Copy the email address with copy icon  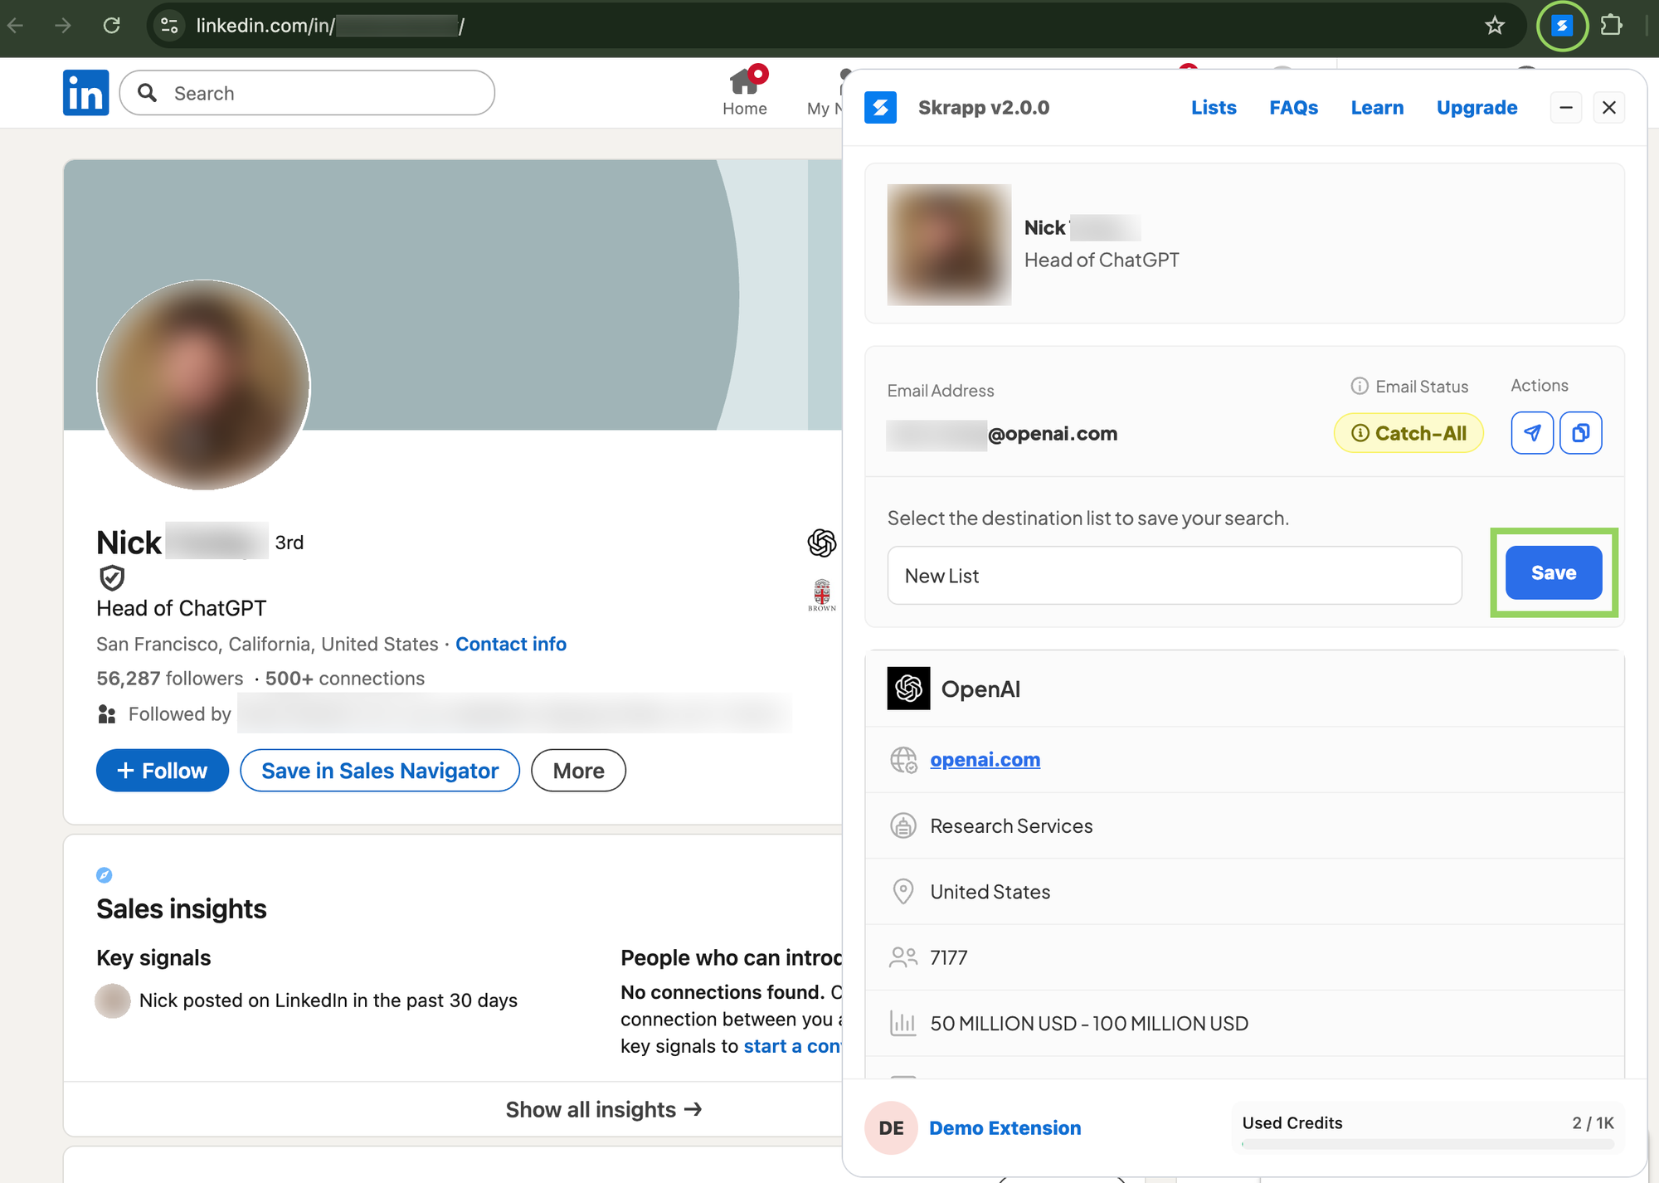1580,433
